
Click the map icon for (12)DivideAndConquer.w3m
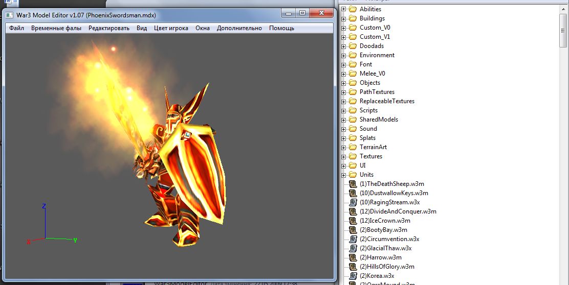[x=353, y=211]
